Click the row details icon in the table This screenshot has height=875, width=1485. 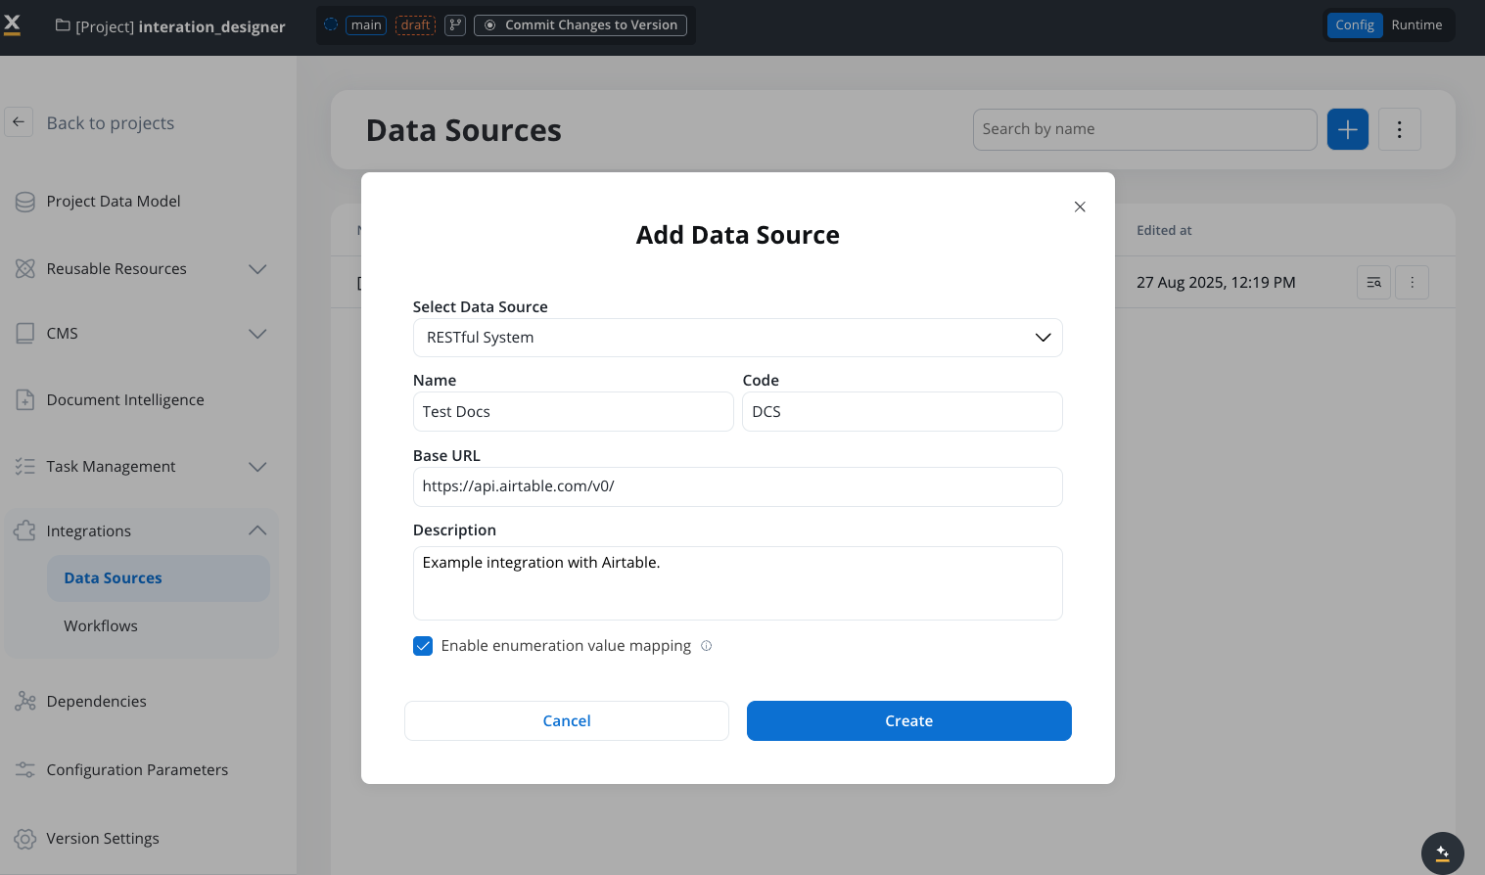1373,283
